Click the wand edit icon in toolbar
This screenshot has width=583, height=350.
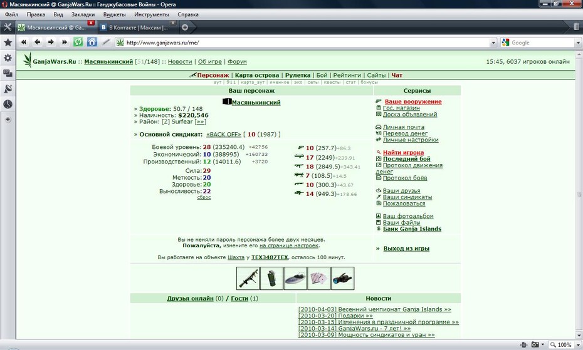pos(106,42)
